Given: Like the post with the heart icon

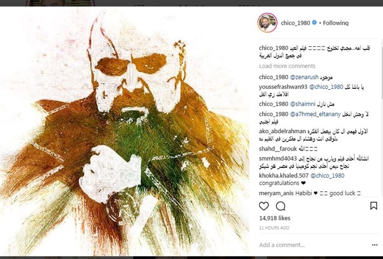Looking at the screenshot, I should [x=264, y=206].
